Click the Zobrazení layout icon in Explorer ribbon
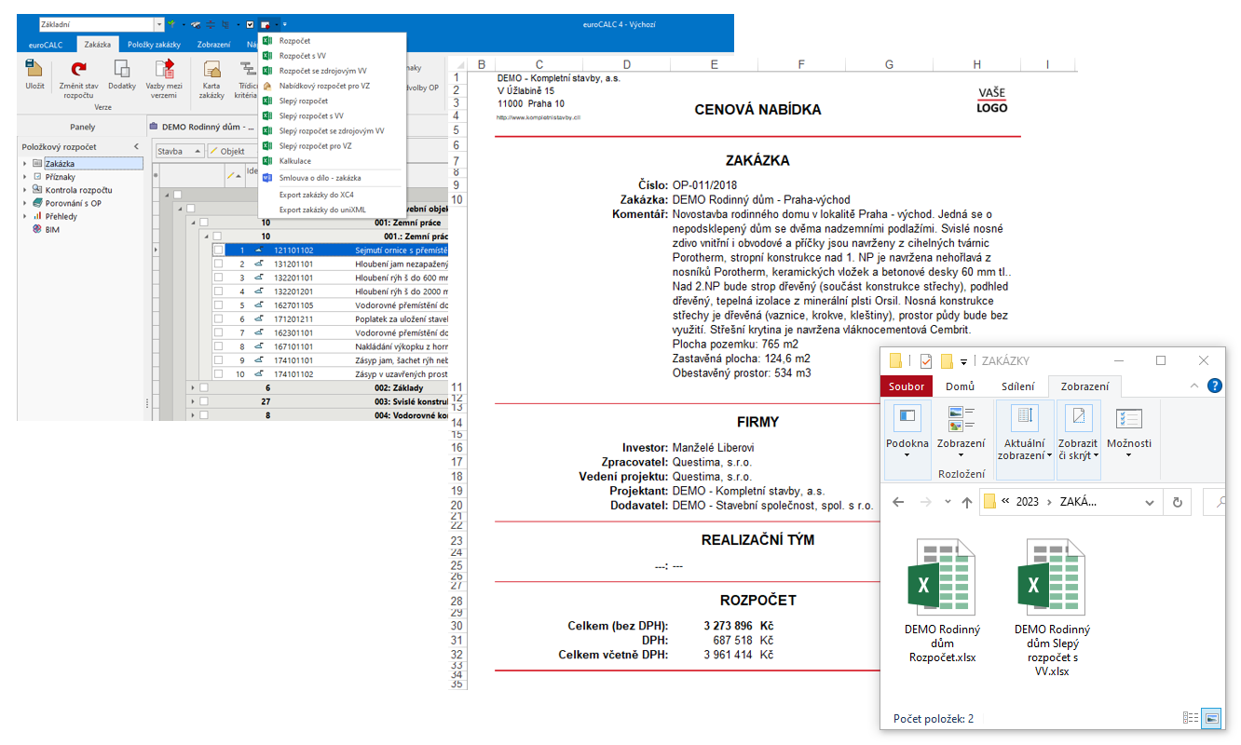 click(x=961, y=418)
